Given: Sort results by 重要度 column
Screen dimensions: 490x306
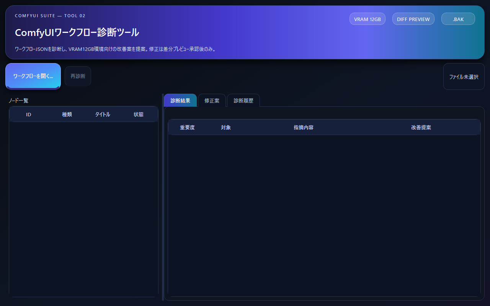Looking at the screenshot, I should [188, 127].
